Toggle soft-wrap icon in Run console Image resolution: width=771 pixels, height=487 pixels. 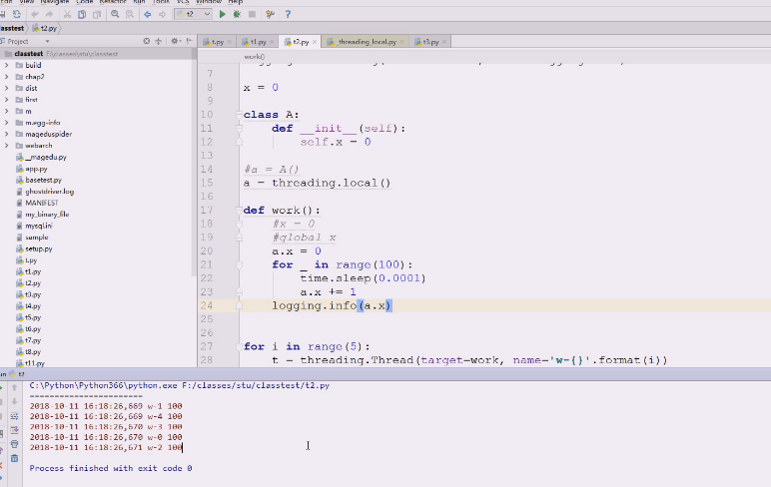coord(14,416)
